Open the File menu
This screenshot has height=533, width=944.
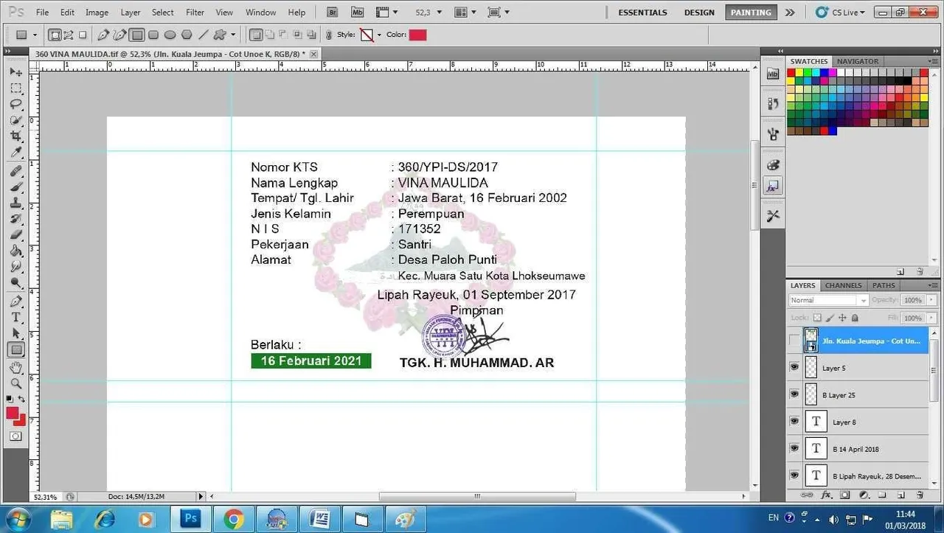[42, 12]
